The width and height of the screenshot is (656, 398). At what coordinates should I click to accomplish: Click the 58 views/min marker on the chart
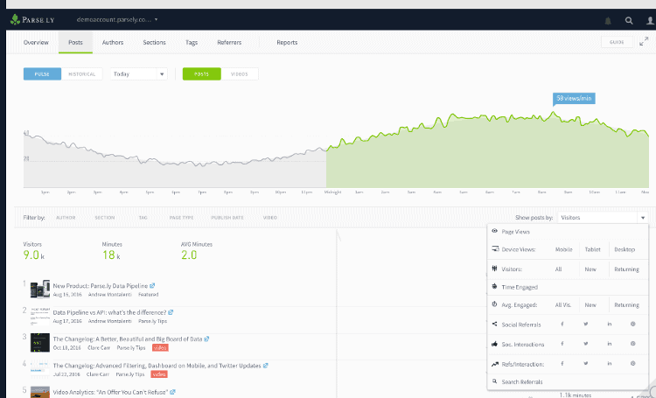pos(574,98)
